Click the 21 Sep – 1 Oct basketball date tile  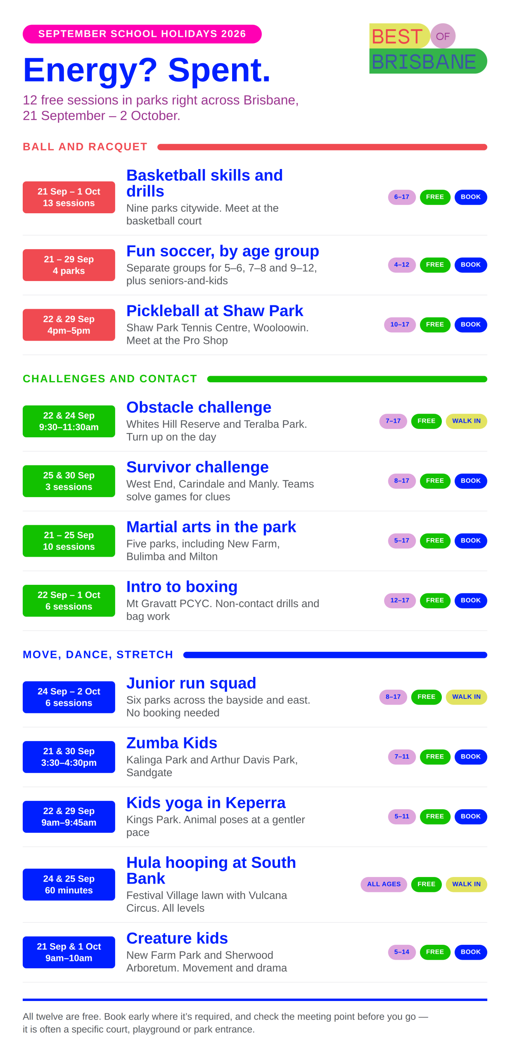tap(69, 197)
